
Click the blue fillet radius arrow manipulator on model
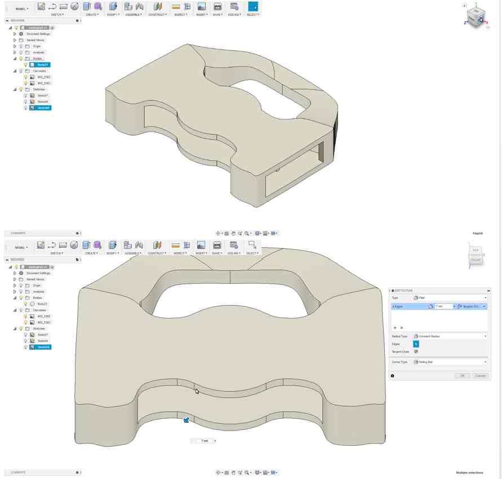[186, 419]
